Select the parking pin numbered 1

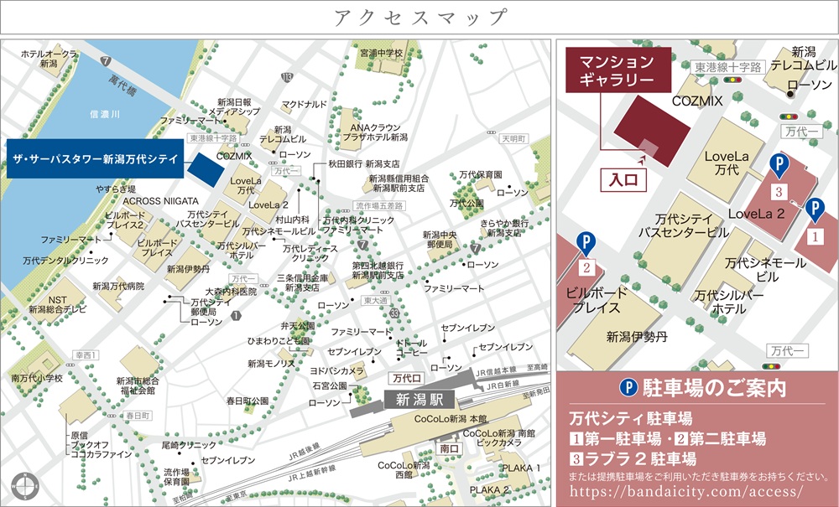[x=812, y=211]
